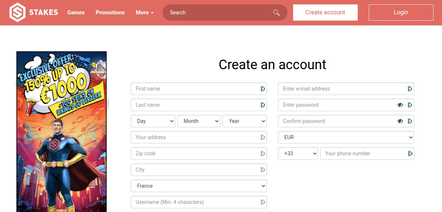
Task: Click the Create account button
Action: 325,13
